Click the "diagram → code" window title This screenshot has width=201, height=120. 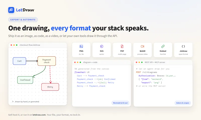coord(90,62)
